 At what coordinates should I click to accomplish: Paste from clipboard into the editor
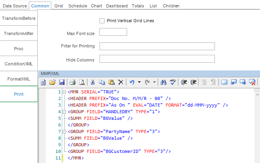point(112,82)
